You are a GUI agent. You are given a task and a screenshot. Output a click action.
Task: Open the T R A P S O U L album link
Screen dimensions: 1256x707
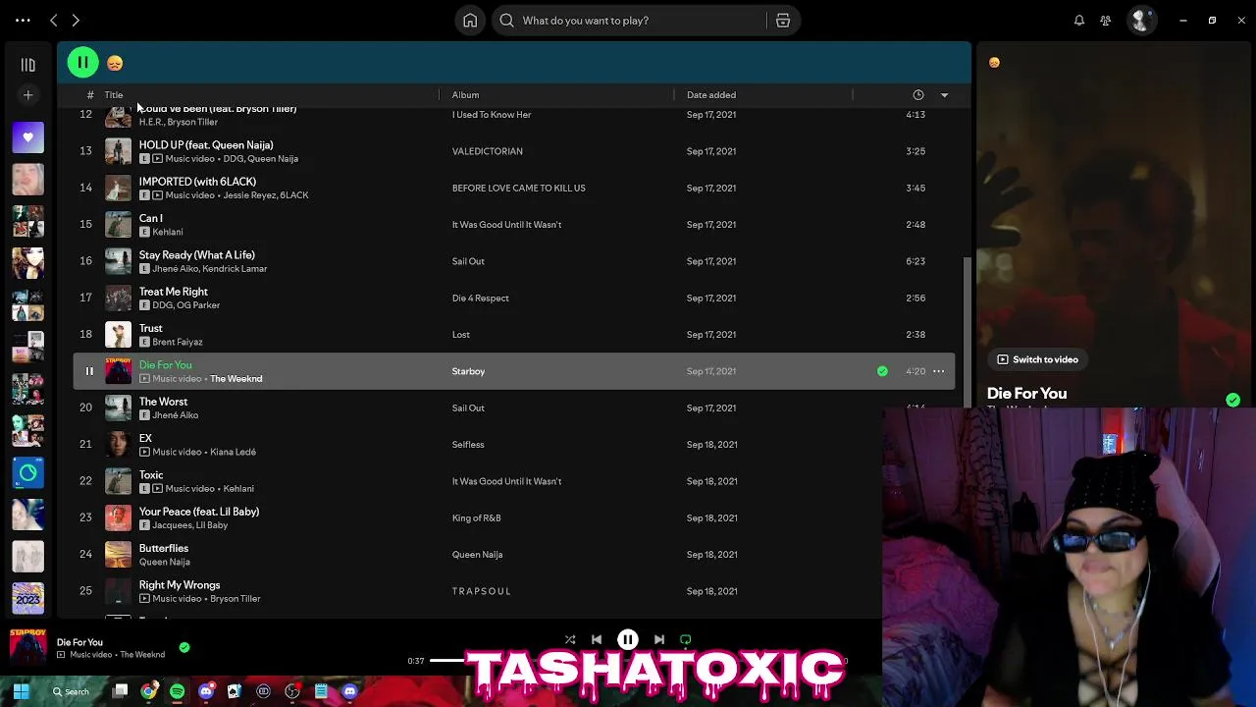pos(481,591)
